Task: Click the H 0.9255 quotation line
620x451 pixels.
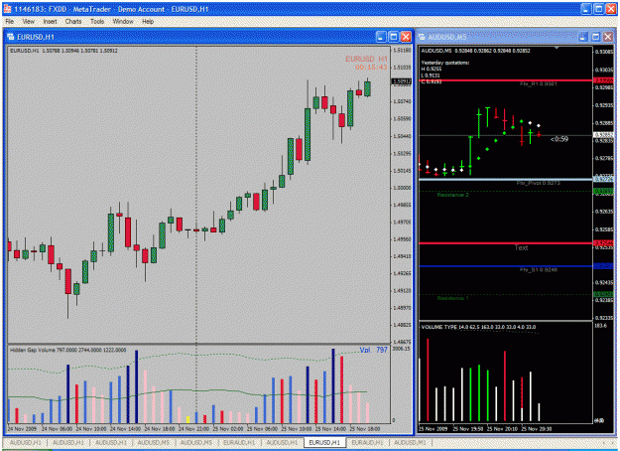Action: click(431, 69)
